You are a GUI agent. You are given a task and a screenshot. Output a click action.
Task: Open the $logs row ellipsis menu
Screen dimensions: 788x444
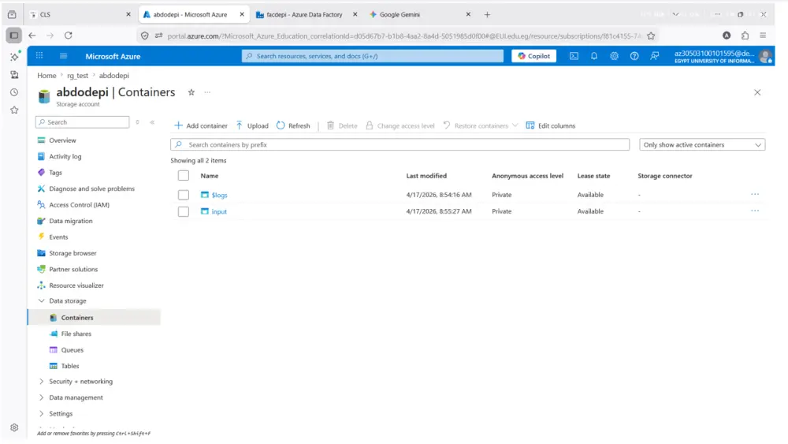pos(755,194)
